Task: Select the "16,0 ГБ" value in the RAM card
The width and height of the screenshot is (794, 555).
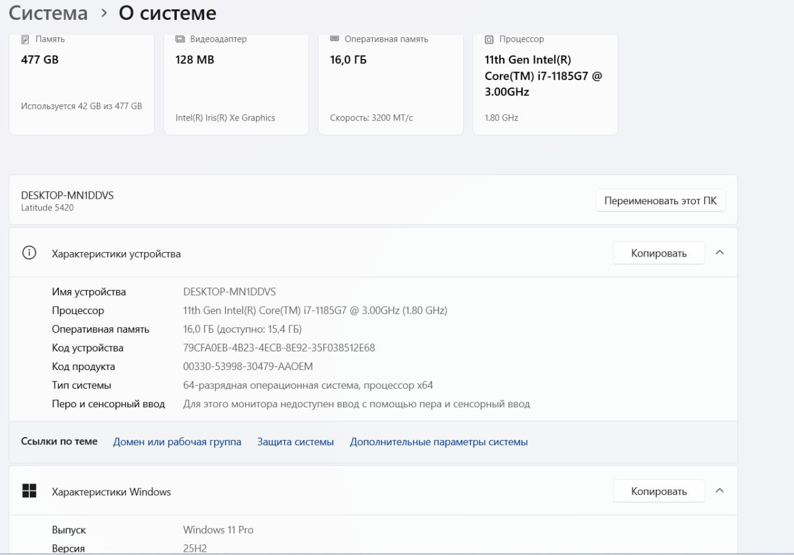Action: pyautogui.click(x=348, y=60)
